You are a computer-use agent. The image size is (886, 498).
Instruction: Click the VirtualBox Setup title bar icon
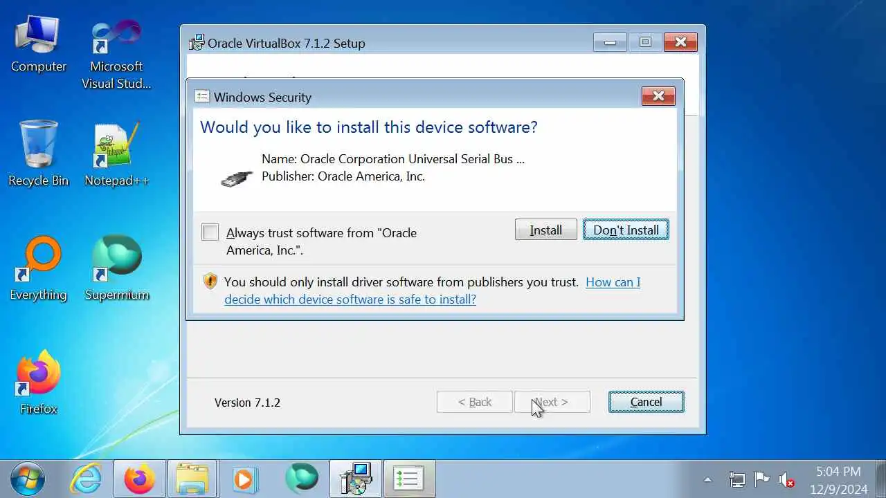tap(197, 43)
